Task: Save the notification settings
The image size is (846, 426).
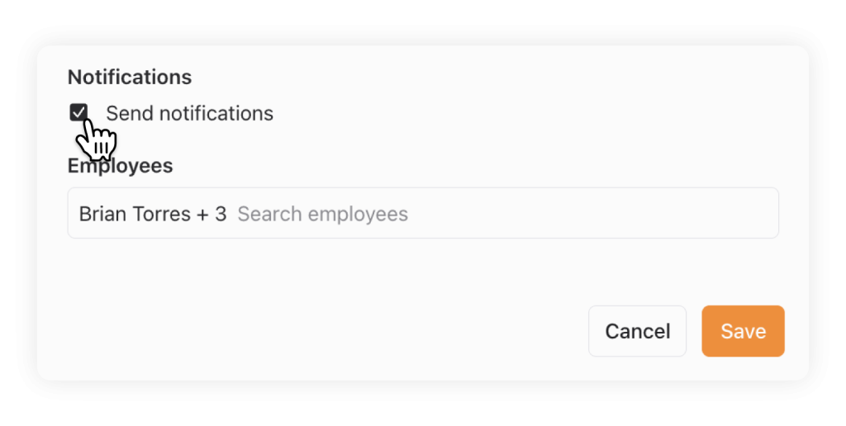Action: tap(743, 331)
